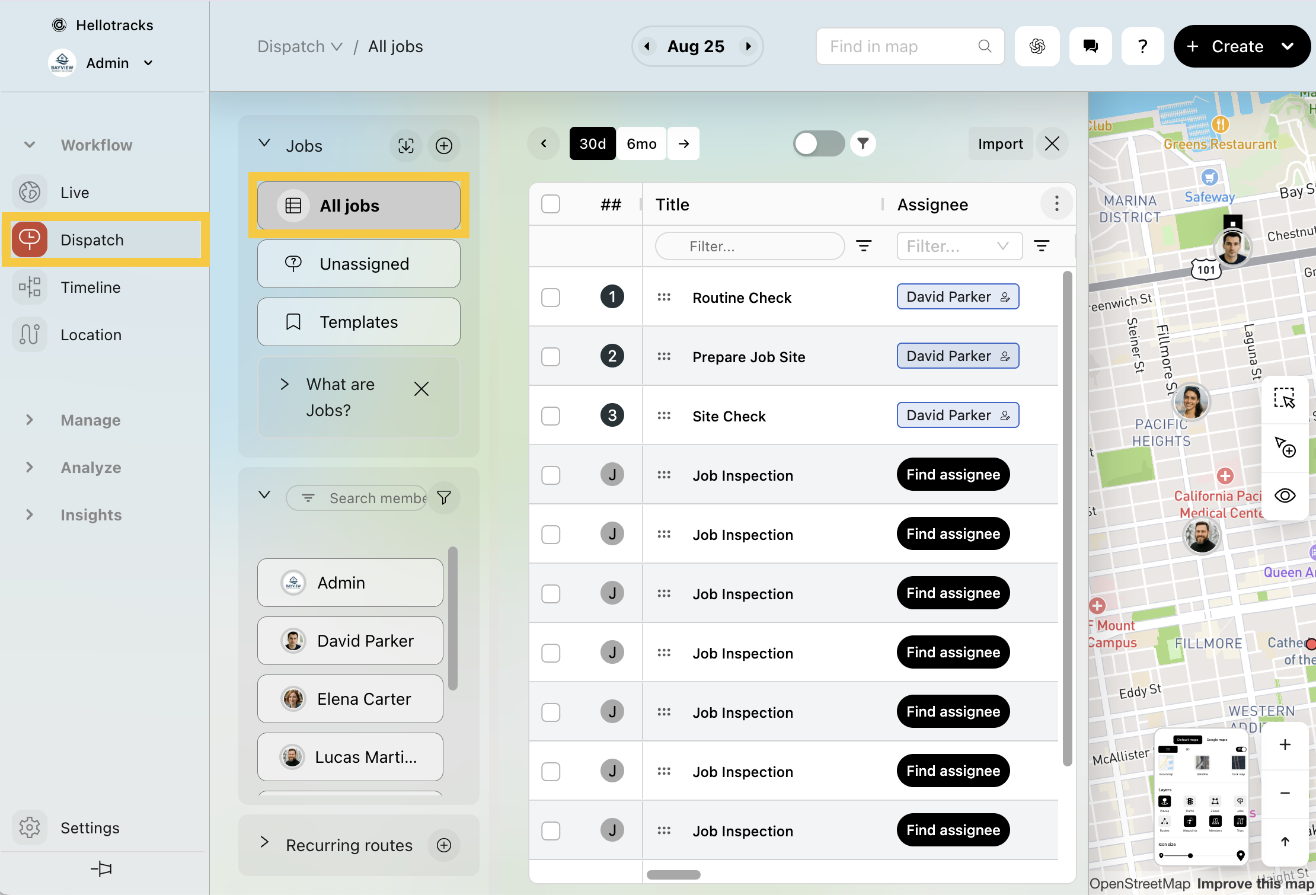
Task: Select the Unassigned jobs view
Action: tap(359, 264)
